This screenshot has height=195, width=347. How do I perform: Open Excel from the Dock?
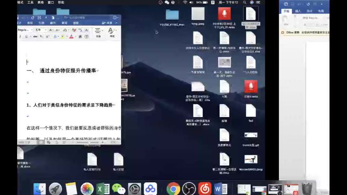[x=103, y=188]
